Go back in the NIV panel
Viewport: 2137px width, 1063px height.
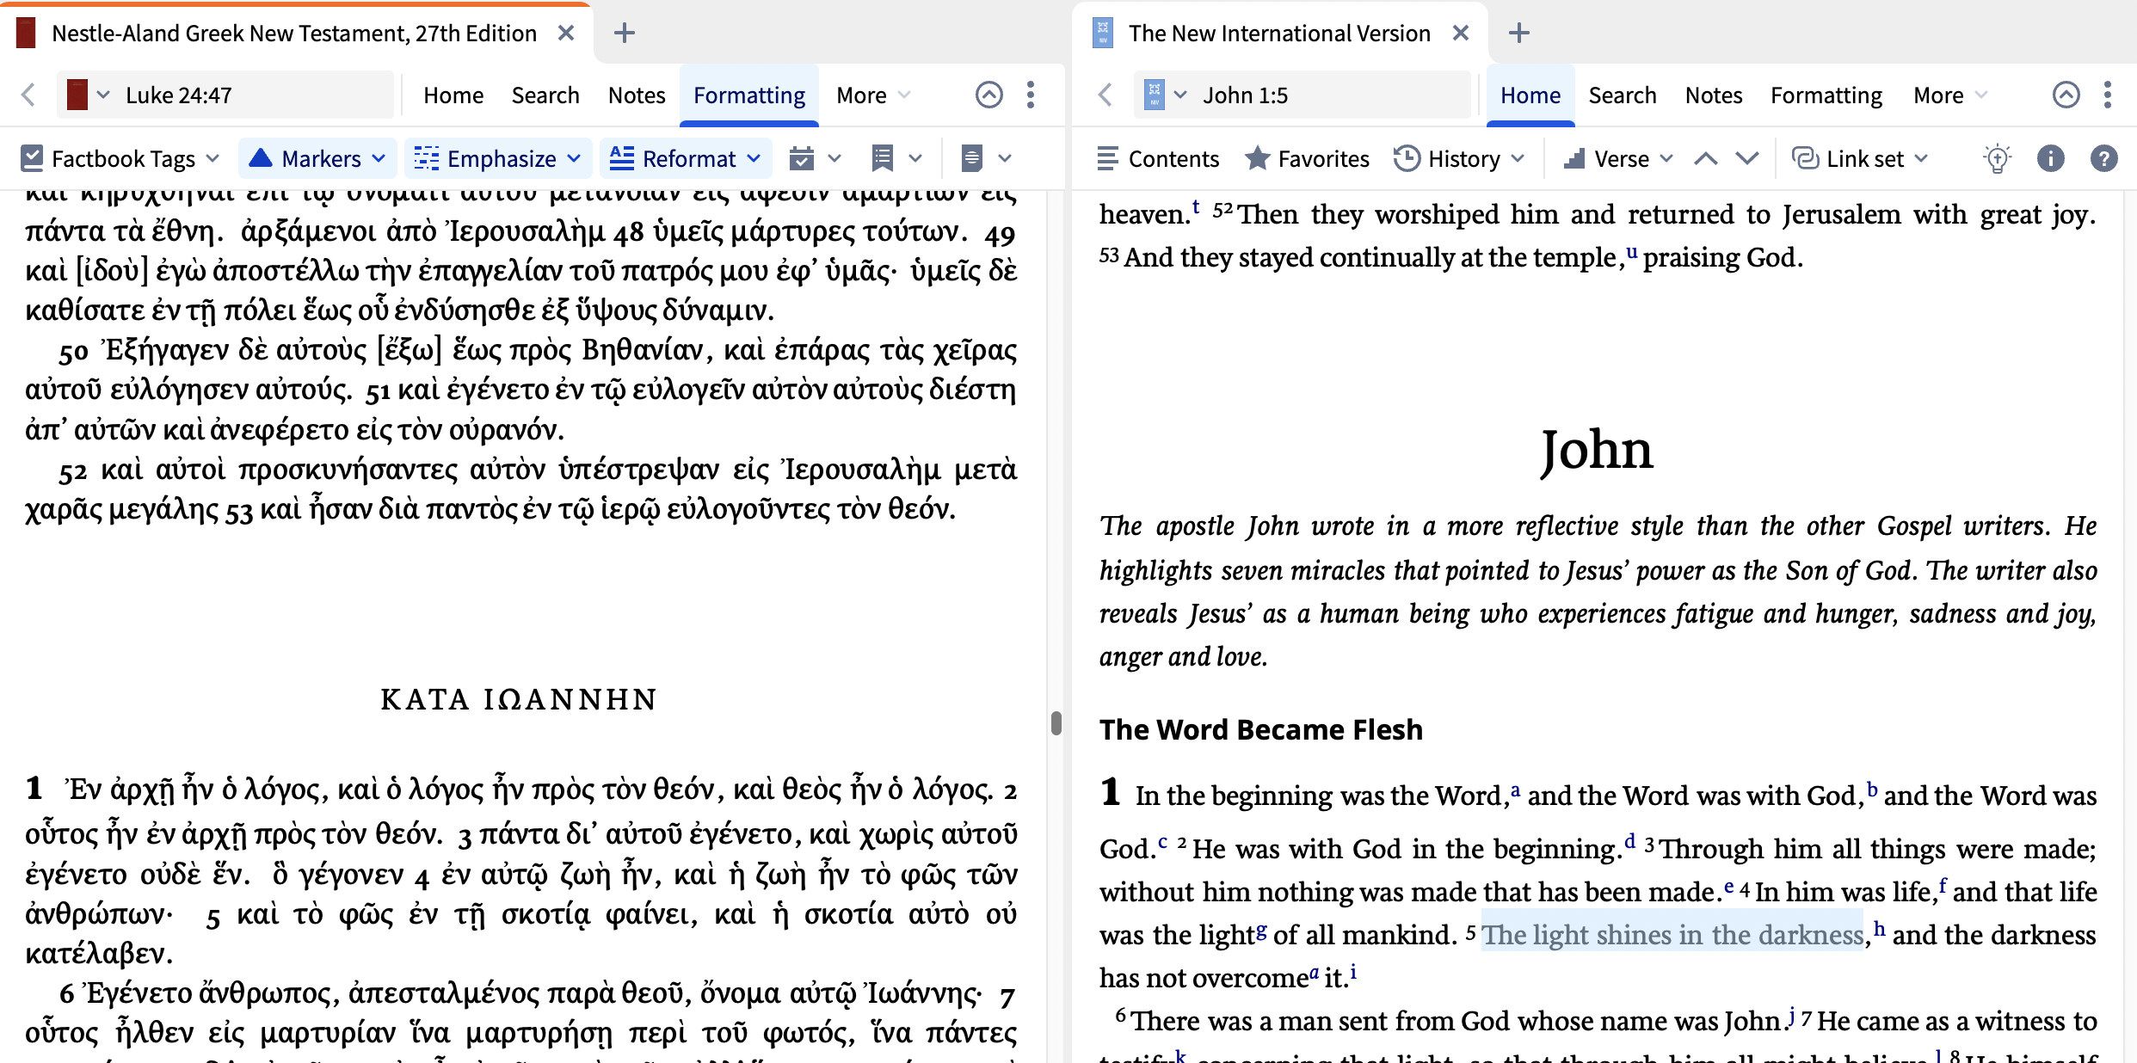pyautogui.click(x=1105, y=95)
